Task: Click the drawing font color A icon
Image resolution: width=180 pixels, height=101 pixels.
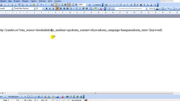Action: [62, 97]
